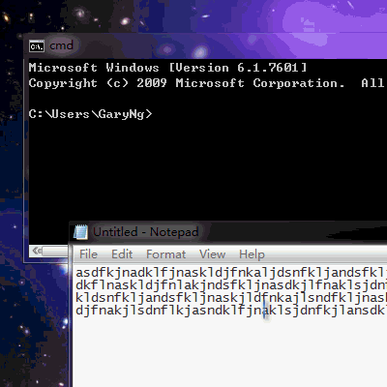The height and width of the screenshot is (387, 387).
Task: Open the Help menu in Notepad
Action: (252, 254)
